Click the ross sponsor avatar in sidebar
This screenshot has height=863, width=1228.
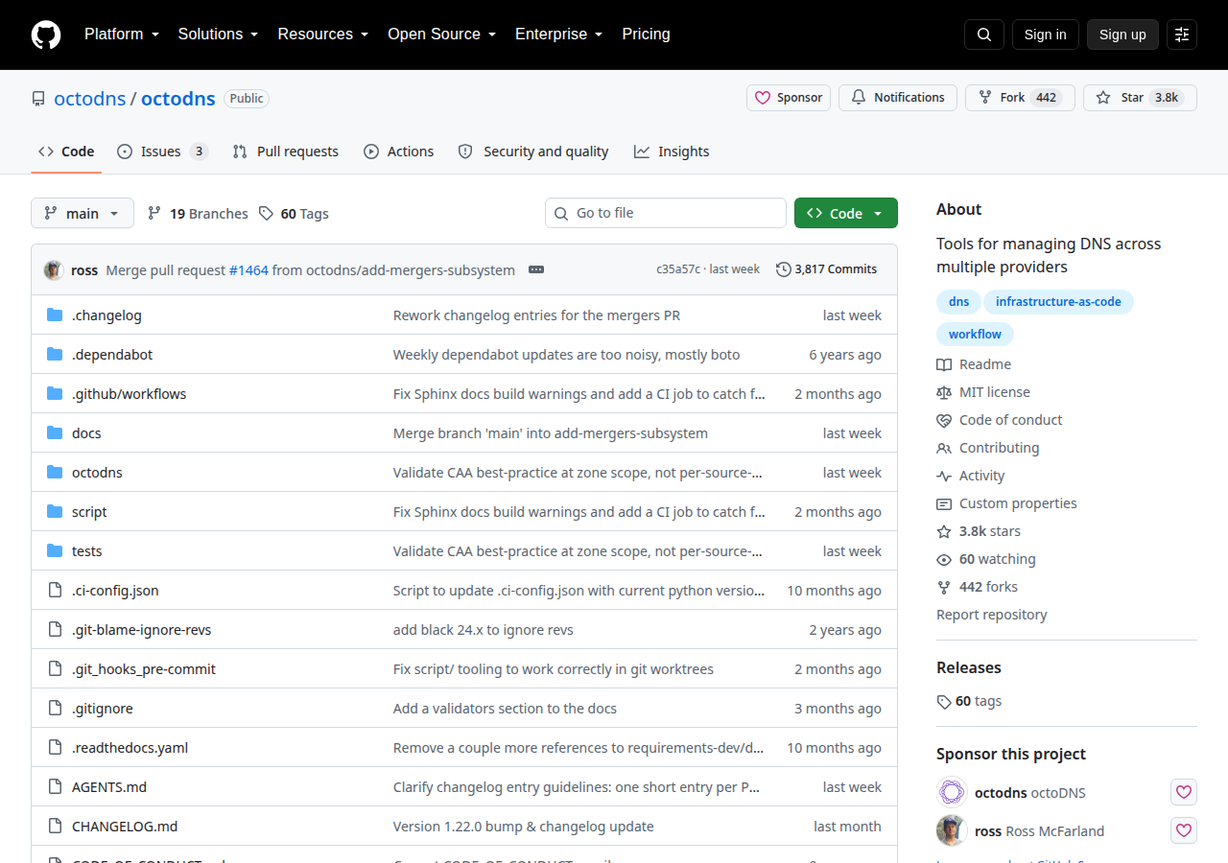click(952, 830)
